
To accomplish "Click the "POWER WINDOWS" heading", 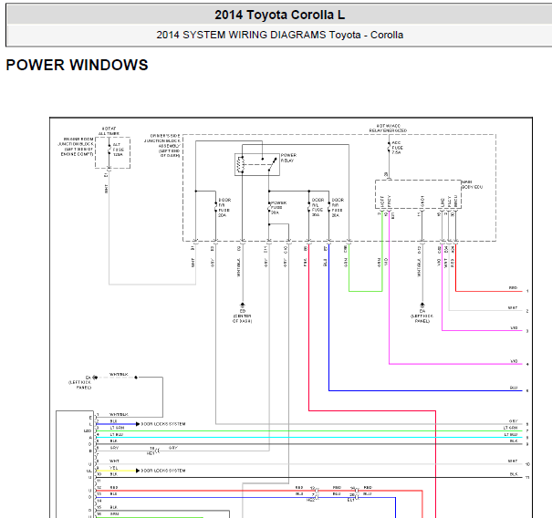I will point(77,65).
